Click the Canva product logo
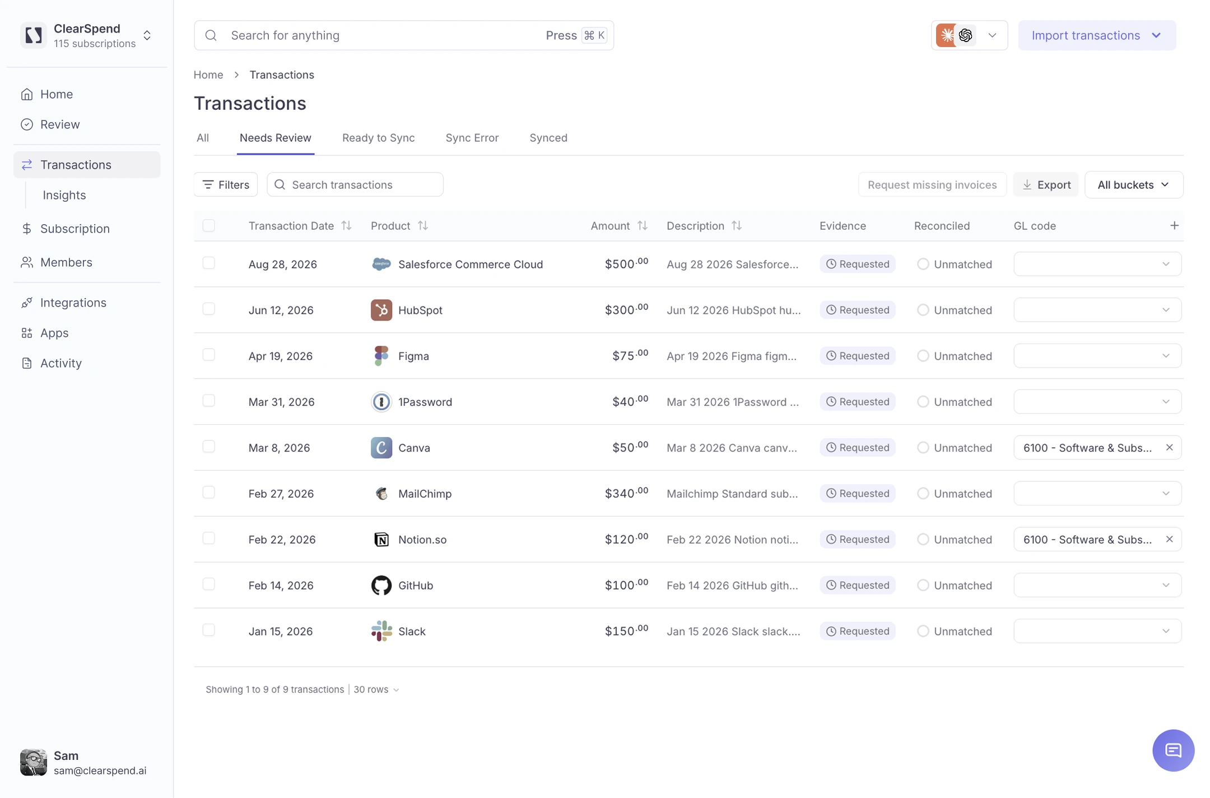1210x798 pixels. point(381,448)
